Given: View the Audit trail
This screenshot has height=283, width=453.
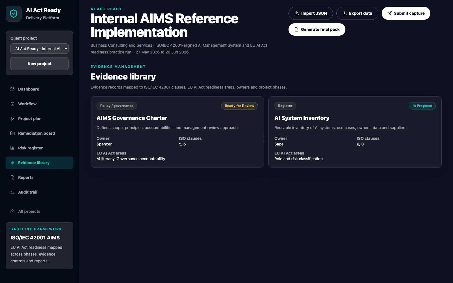Looking at the screenshot, I should click(39, 192).
